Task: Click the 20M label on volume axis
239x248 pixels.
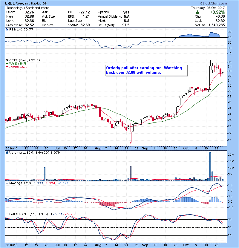Action: pos(231,155)
